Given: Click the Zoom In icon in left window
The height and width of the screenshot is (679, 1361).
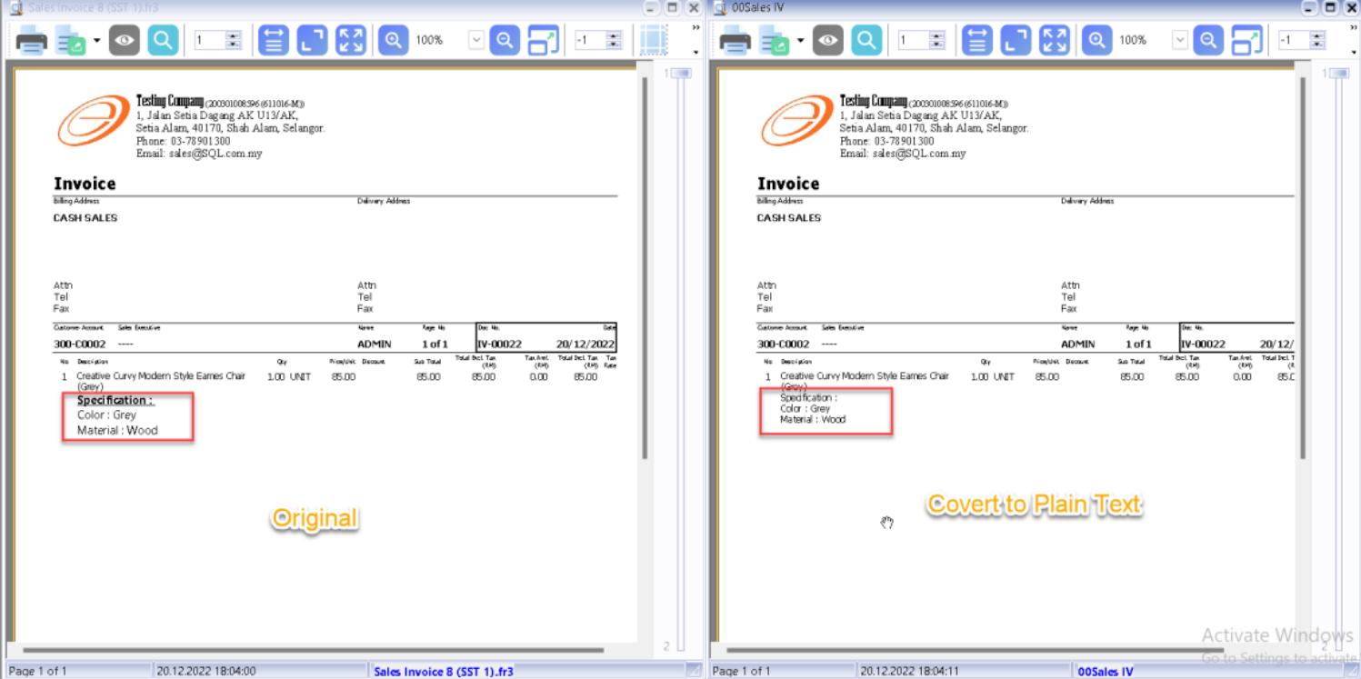Looking at the screenshot, I should 393,41.
